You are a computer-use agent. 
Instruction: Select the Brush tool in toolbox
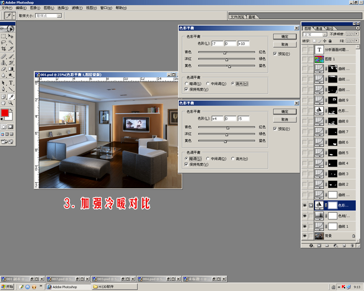(10, 56)
